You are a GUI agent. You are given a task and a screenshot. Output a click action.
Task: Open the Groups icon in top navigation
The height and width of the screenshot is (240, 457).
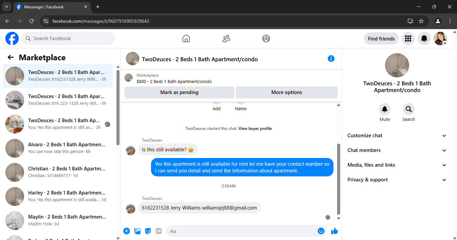point(266,38)
